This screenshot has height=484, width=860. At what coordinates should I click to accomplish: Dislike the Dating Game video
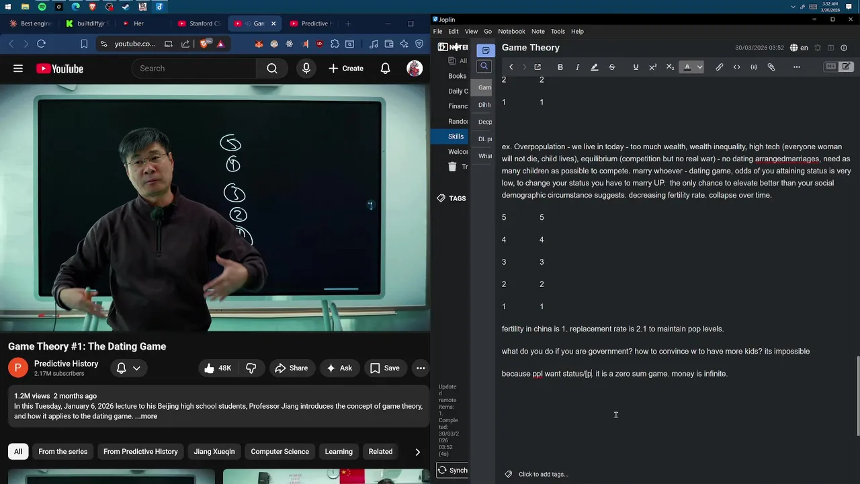coord(251,368)
